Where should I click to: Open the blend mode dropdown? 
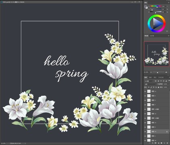click(x=150, y=84)
